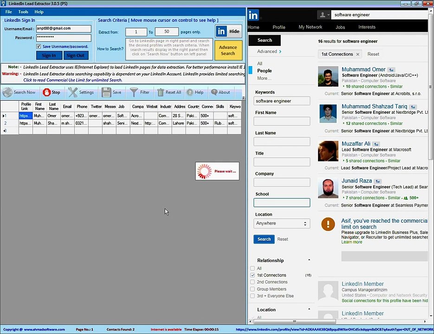Viewport: 434px width, 334px height.
Task: Collapse the Location filter section
Action: 309,309
